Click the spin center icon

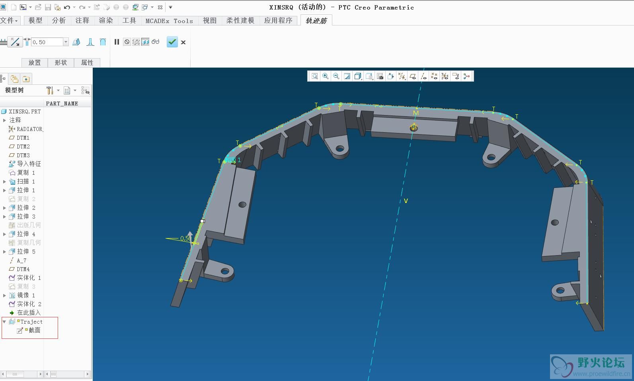point(466,76)
